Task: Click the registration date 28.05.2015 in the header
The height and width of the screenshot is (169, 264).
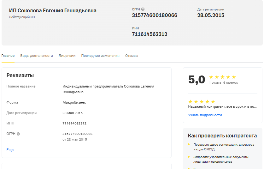Action: (x=211, y=15)
